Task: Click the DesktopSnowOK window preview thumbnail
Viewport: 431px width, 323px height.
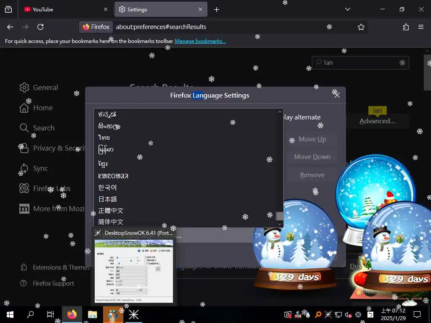Action: coord(134,271)
